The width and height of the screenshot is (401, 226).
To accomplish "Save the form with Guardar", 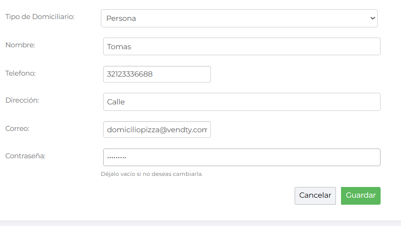I will pyautogui.click(x=361, y=195).
